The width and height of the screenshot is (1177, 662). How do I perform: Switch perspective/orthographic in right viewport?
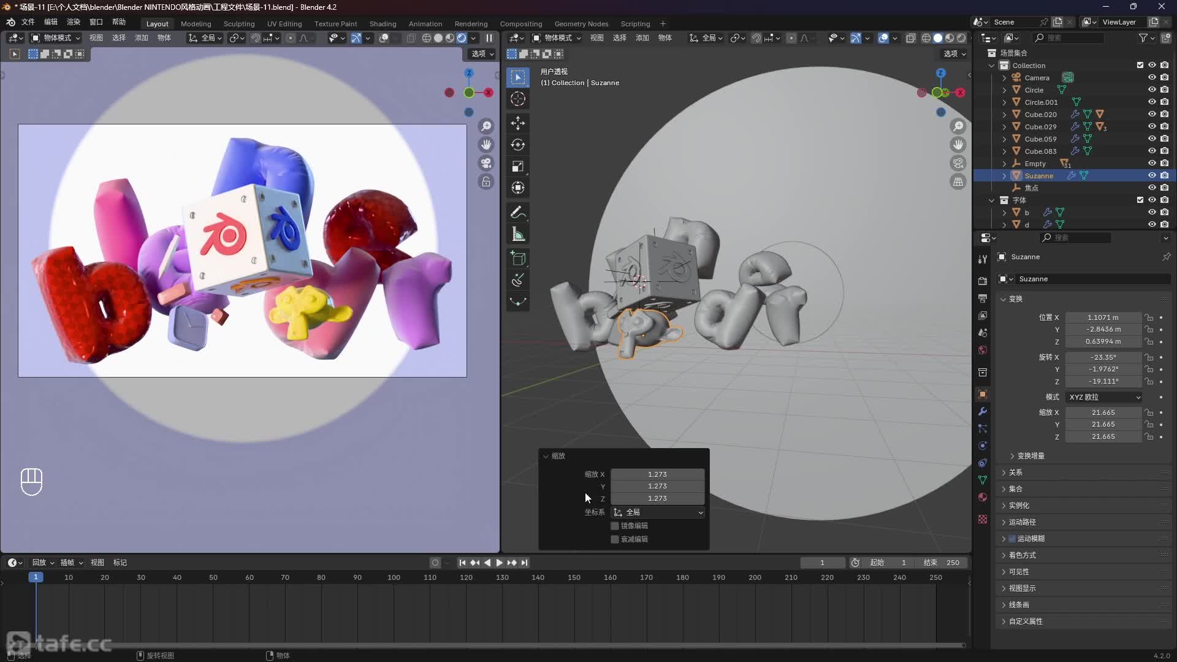click(x=958, y=182)
